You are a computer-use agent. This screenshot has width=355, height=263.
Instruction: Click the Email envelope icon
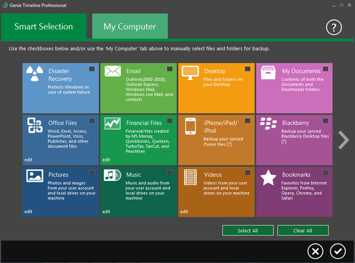(x=112, y=72)
